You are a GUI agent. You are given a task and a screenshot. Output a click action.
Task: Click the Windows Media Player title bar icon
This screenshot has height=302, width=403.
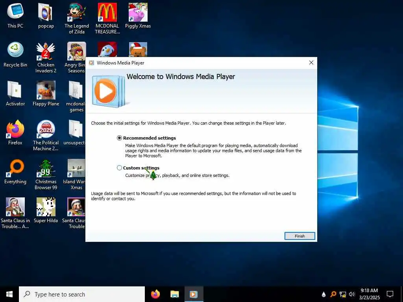(91, 63)
